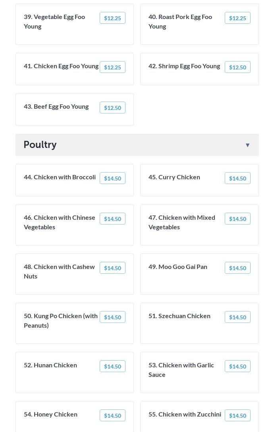Choose the Beef Egg Foo Young price button
274x432 pixels.
click(112, 108)
